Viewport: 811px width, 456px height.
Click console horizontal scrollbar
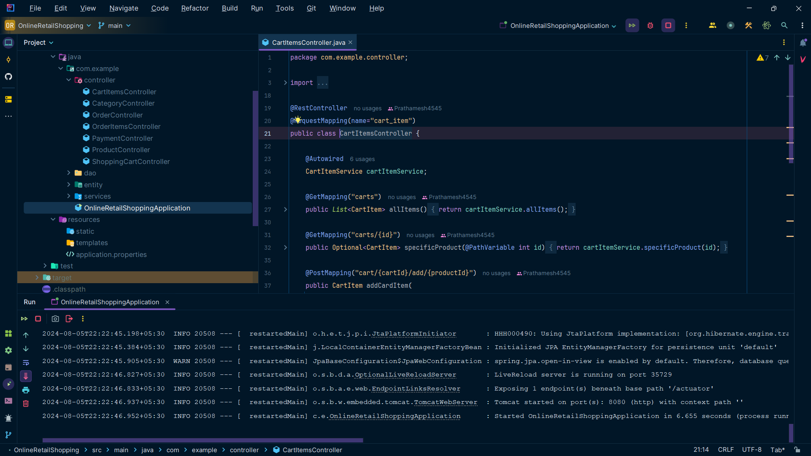coord(202,440)
